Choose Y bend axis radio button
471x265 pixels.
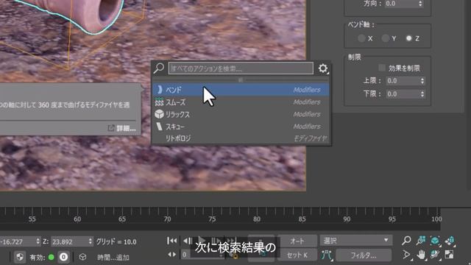pyautogui.click(x=386, y=38)
